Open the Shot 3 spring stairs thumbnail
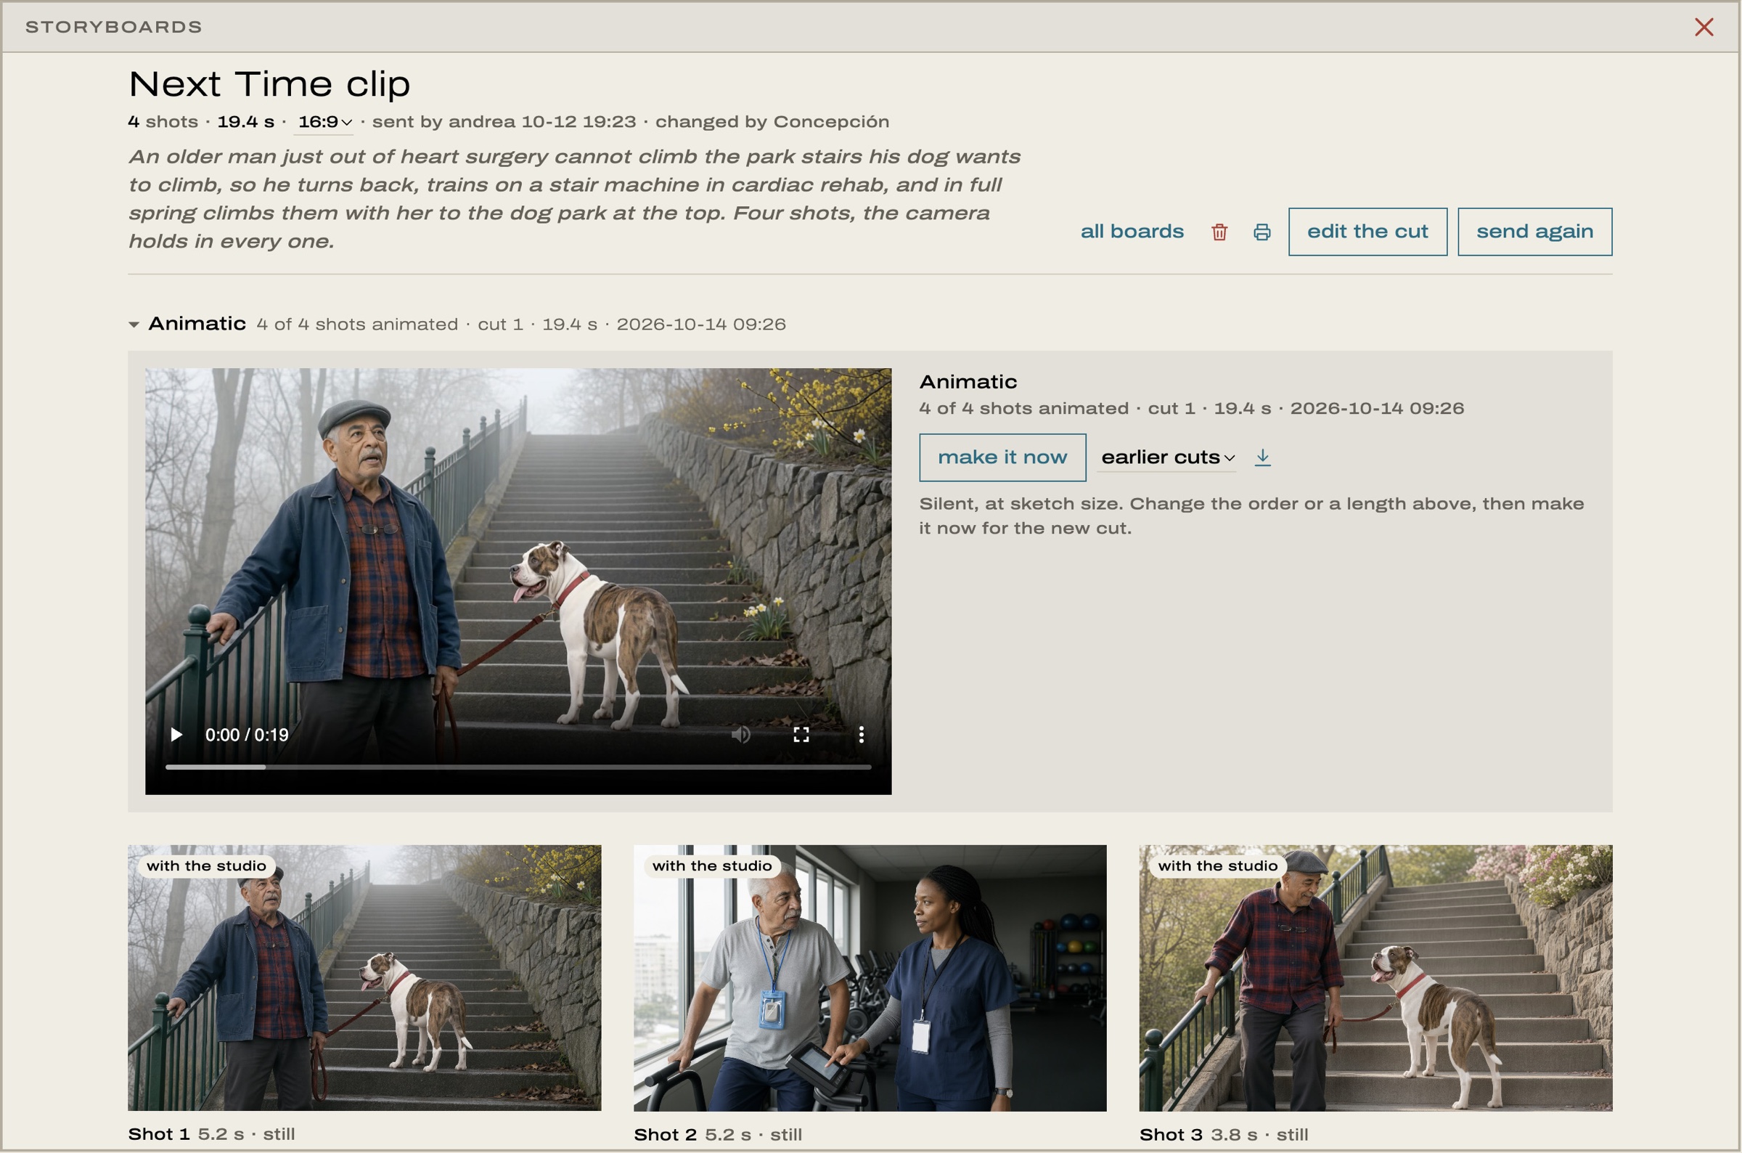The height and width of the screenshot is (1153, 1742). [1376, 978]
